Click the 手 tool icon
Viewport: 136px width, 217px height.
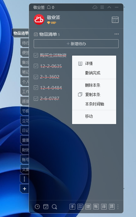pos(72,207)
